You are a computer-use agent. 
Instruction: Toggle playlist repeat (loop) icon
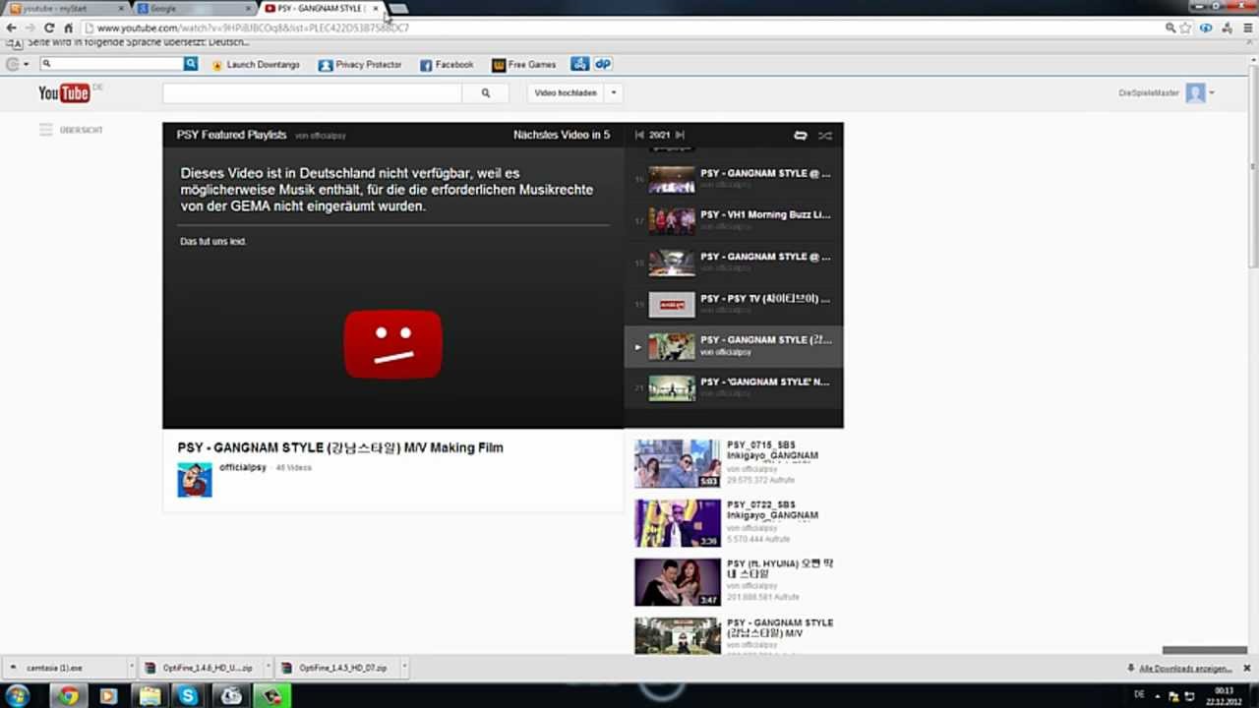pyautogui.click(x=800, y=135)
